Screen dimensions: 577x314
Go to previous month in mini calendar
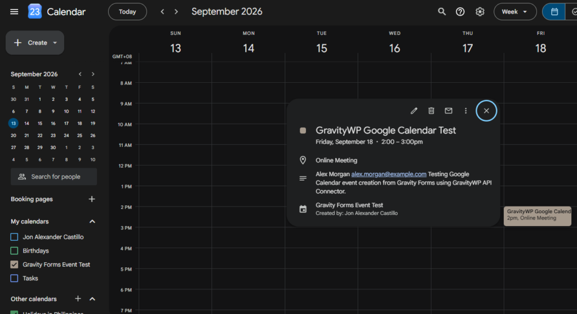point(80,74)
